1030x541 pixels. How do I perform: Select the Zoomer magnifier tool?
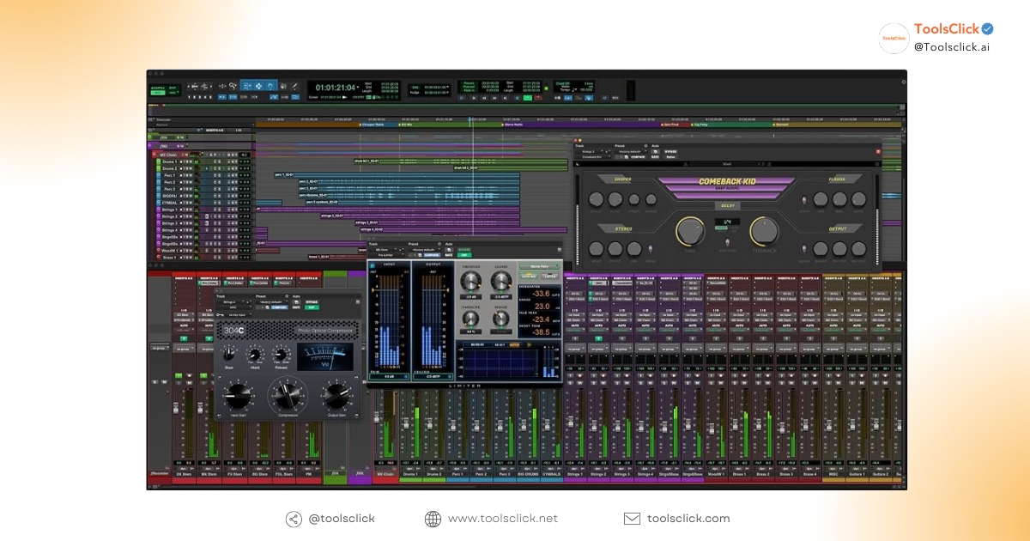coord(233,86)
